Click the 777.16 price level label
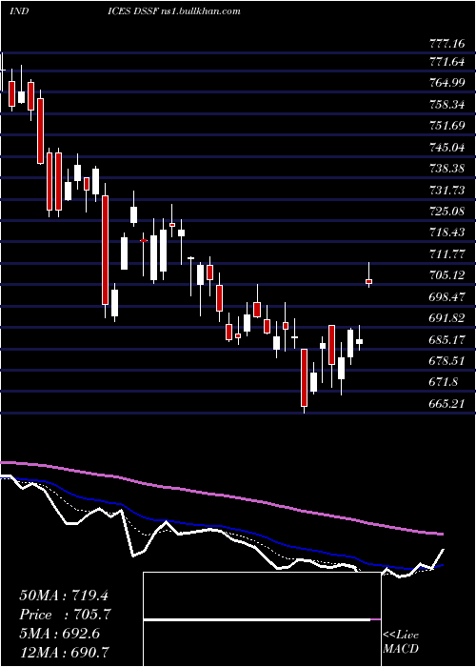 (x=446, y=43)
